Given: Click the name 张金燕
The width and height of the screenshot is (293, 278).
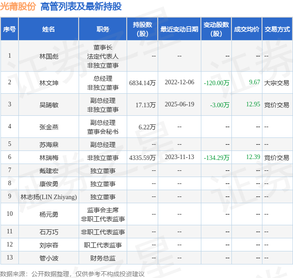Looking at the screenshot, I should 49,127.
